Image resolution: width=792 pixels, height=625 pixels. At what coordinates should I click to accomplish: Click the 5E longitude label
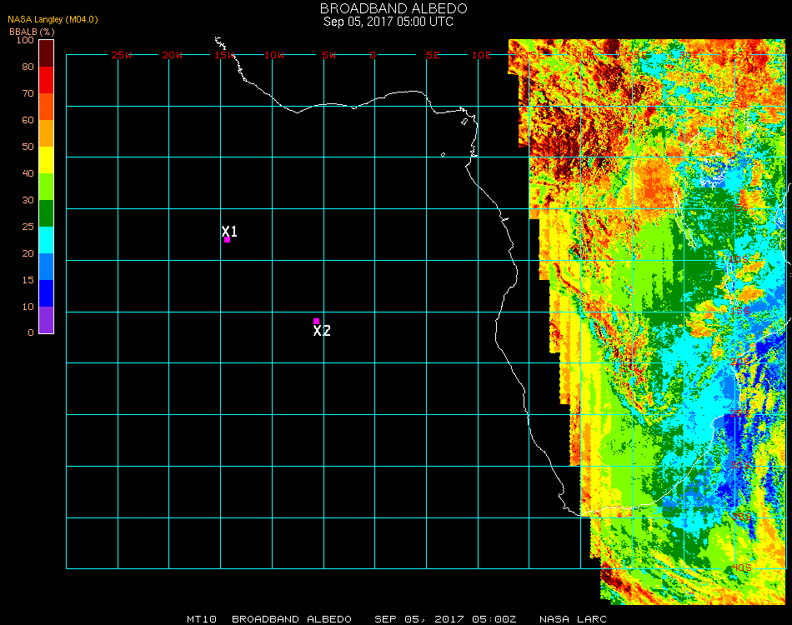(433, 55)
